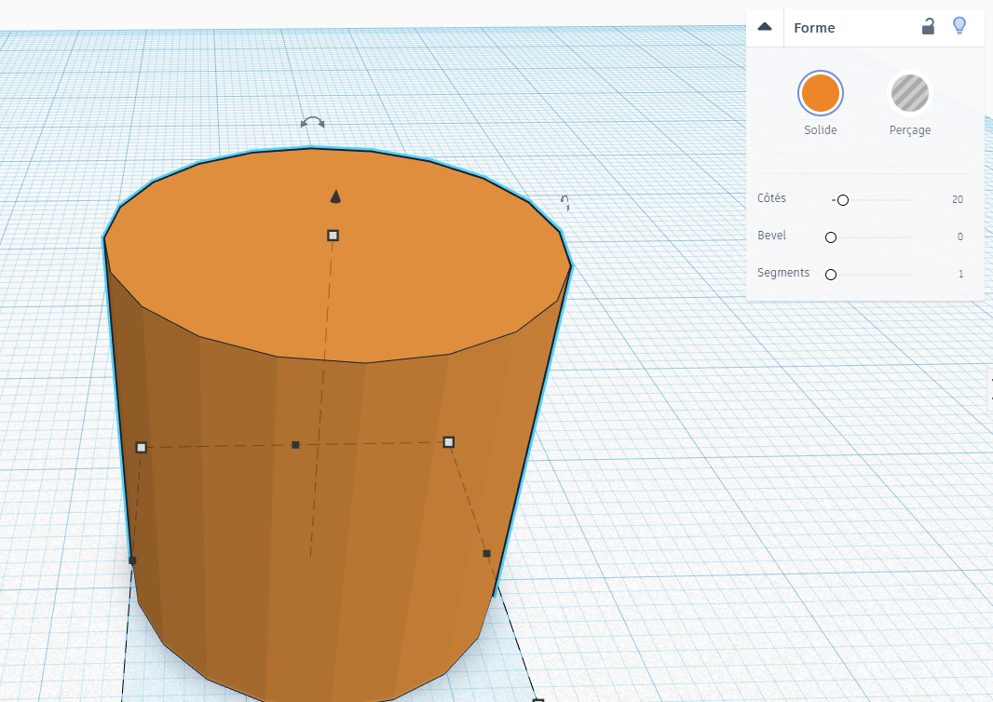Click the right white corner resize handle
Image resolution: width=993 pixels, height=702 pixels.
tap(449, 442)
